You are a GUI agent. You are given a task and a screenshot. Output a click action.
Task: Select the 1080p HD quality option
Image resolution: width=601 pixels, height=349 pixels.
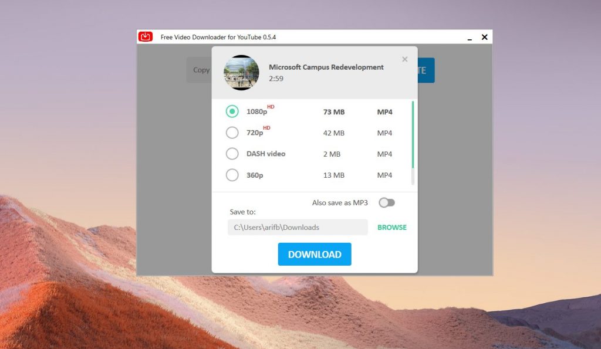(232, 111)
